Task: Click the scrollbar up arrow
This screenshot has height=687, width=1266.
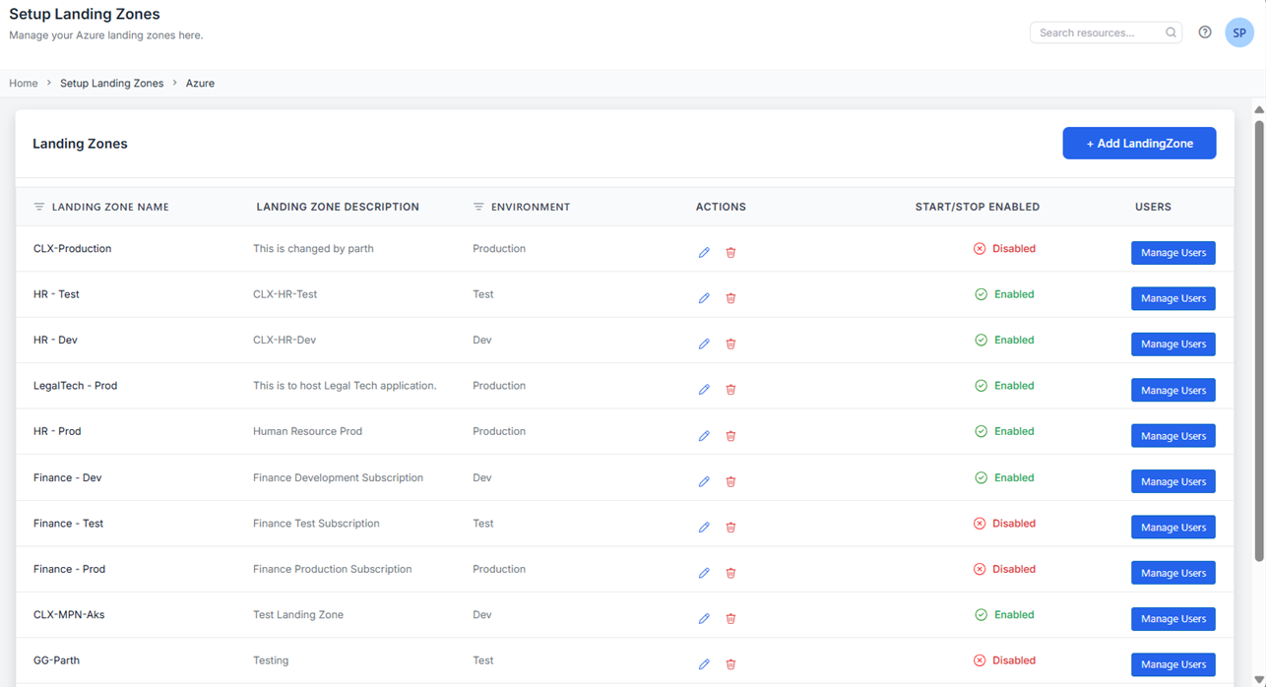Action: 1259,109
